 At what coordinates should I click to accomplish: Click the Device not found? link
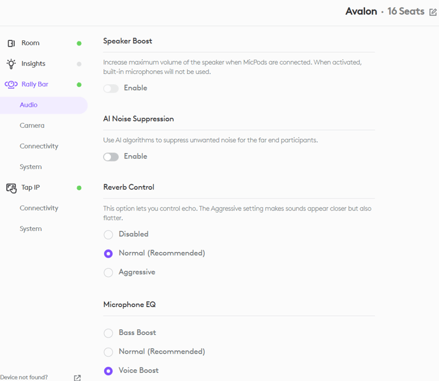(x=24, y=377)
